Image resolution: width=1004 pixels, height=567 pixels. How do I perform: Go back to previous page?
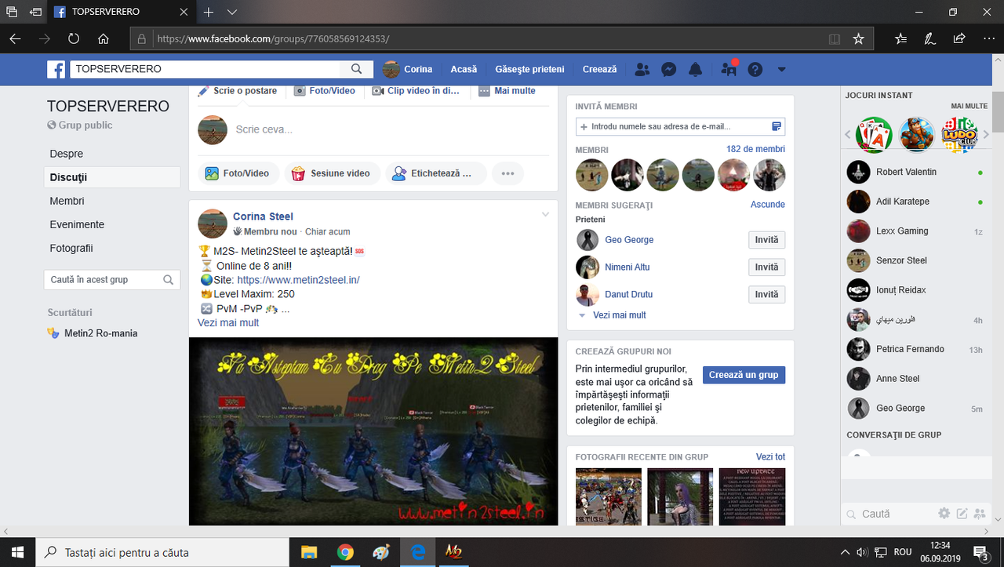[x=15, y=38]
